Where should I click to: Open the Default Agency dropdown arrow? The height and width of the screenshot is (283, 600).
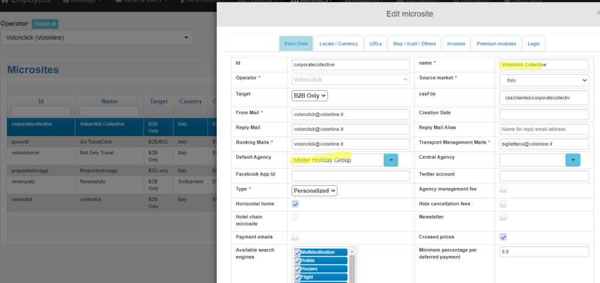[x=390, y=159]
